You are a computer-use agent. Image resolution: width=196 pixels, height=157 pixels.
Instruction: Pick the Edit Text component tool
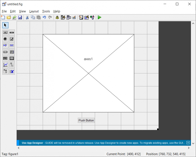5,45
